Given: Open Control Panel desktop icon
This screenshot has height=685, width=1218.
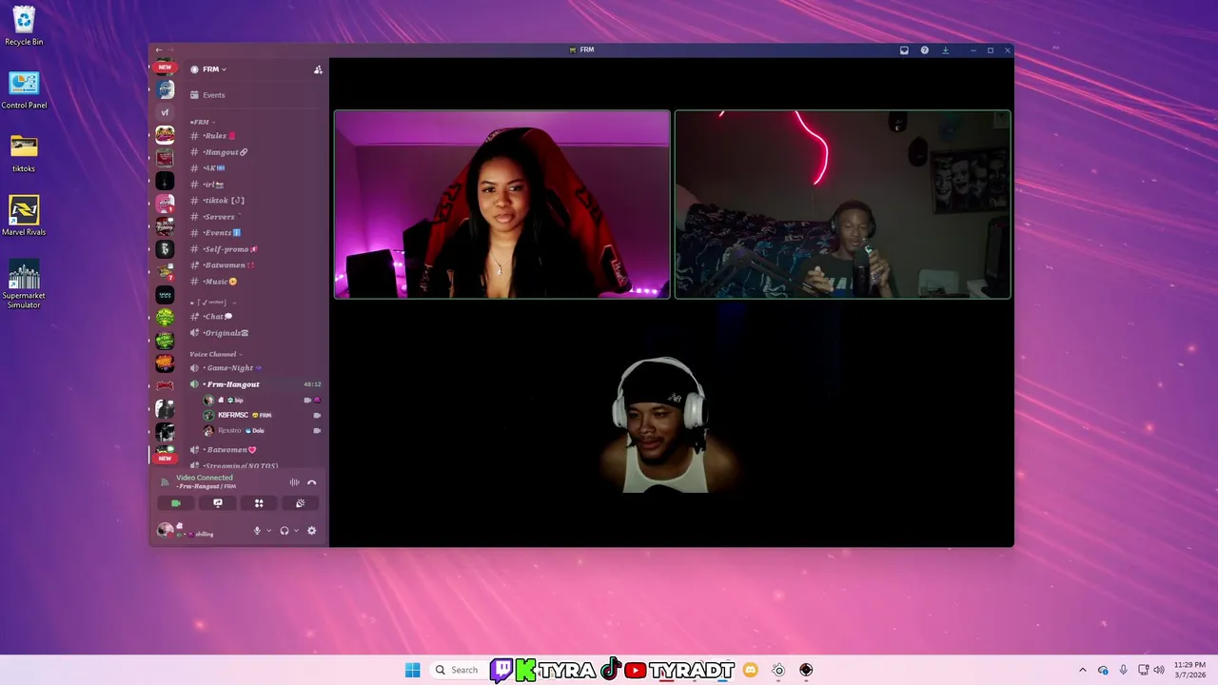Looking at the screenshot, I should pos(24,90).
